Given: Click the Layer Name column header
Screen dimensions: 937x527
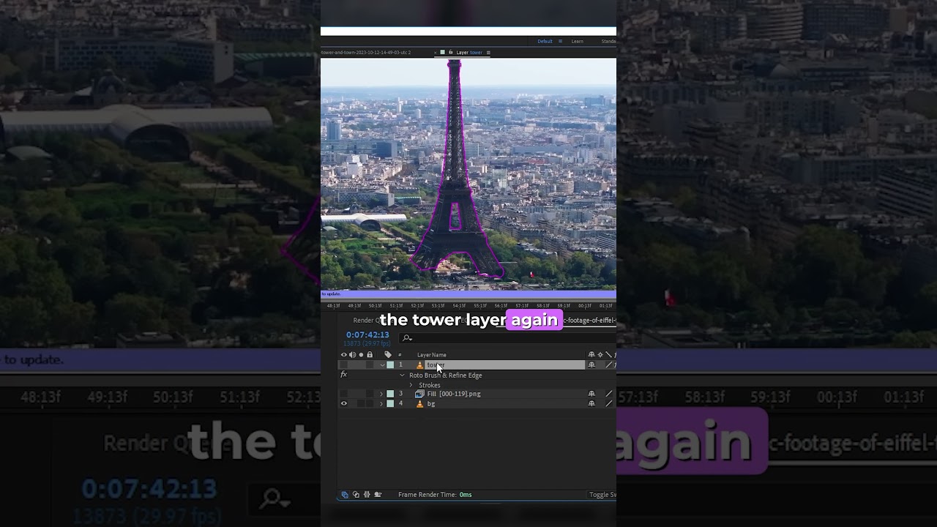Looking at the screenshot, I should point(432,355).
